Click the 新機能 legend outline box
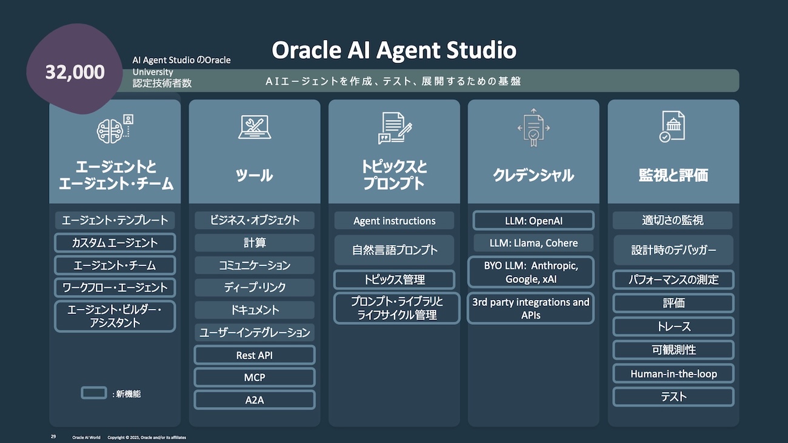This screenshot has height=443, width=788. (x=94, y=393)
